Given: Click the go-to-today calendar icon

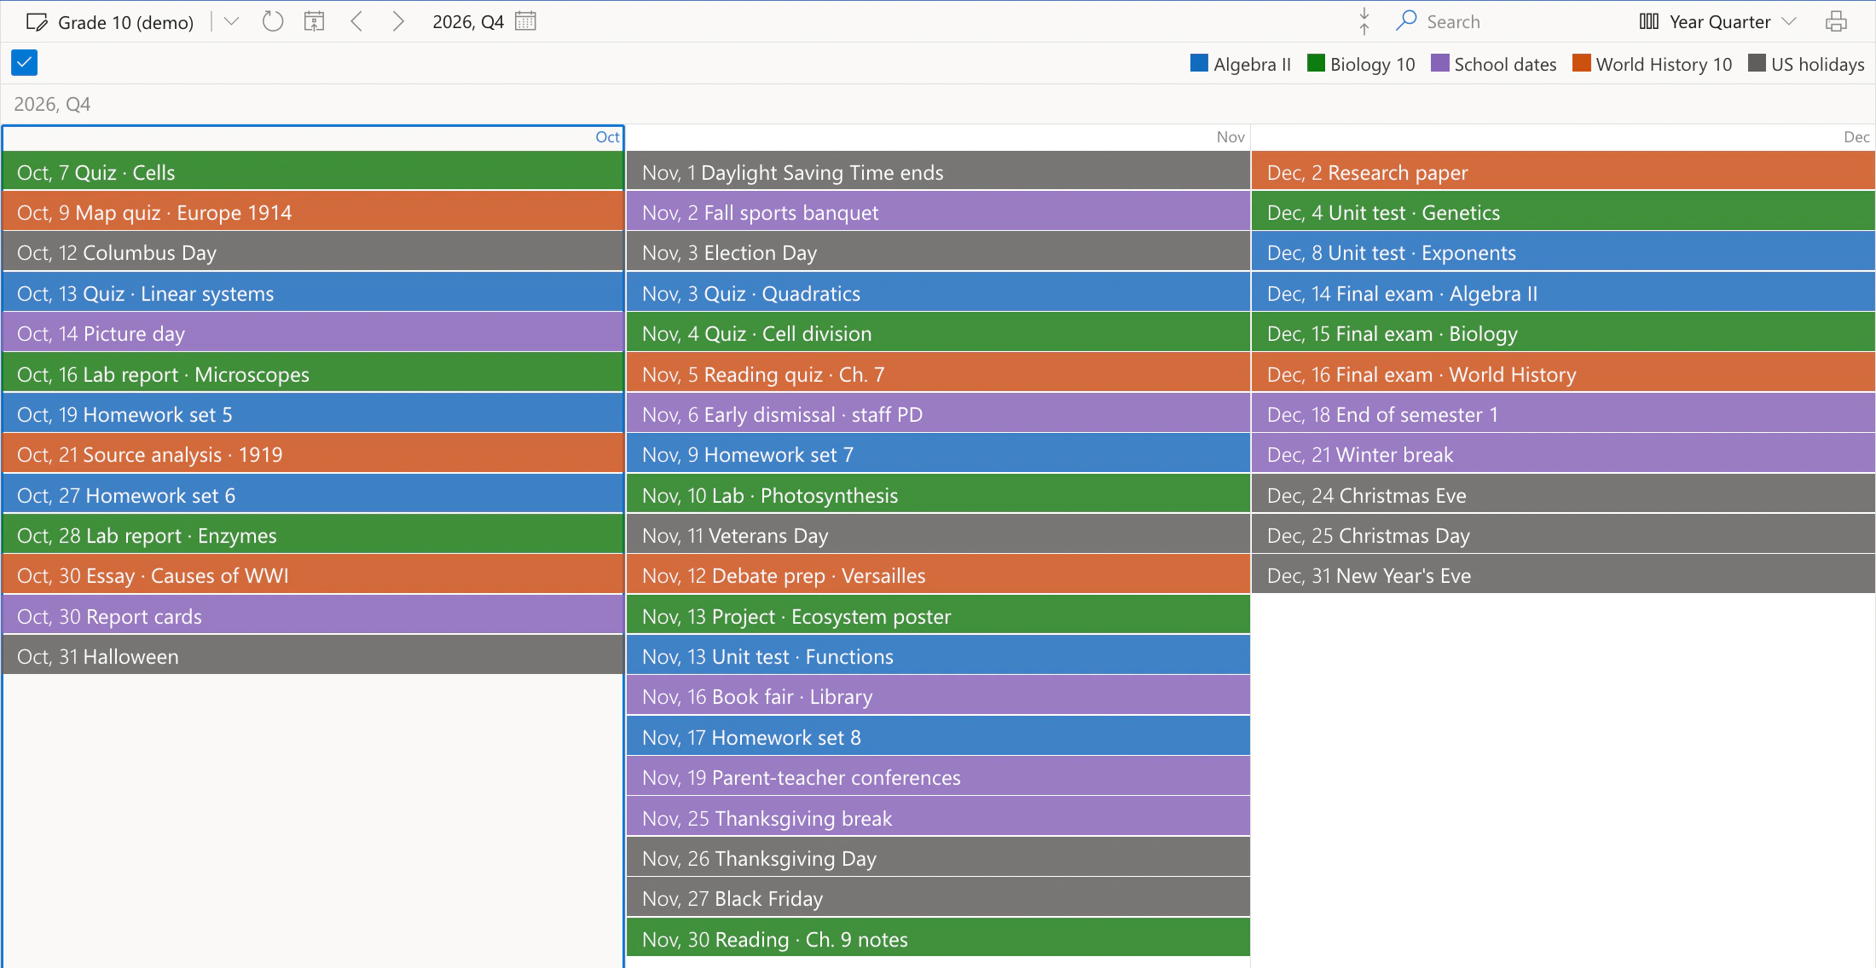Looking at the screenshot, I should [x=315, y=22].
